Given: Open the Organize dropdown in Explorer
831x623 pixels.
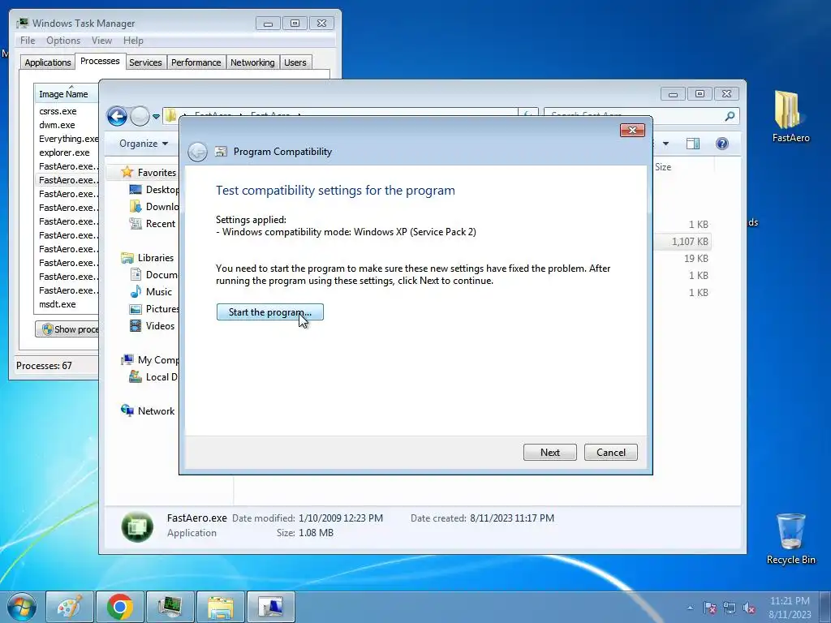Looking at the screenshot, I should tap(143, 144).
